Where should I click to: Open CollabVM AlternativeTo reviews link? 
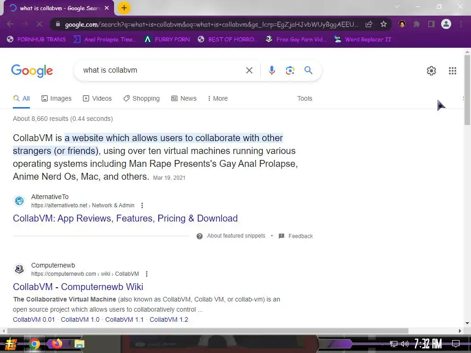125,218
